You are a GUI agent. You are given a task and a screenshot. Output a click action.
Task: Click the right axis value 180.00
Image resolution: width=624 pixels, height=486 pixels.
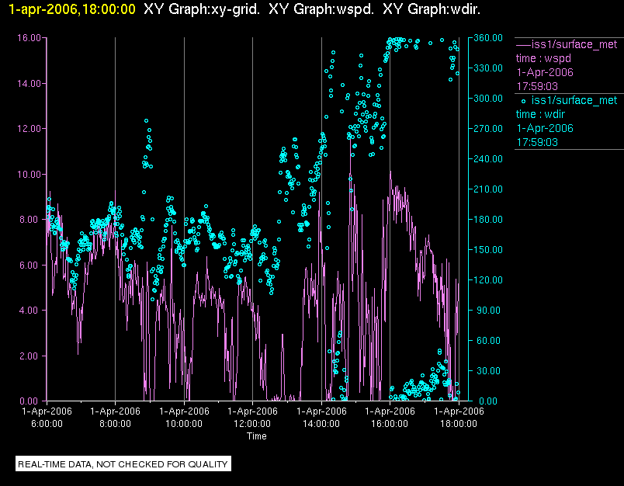click(x=488, y=219)
